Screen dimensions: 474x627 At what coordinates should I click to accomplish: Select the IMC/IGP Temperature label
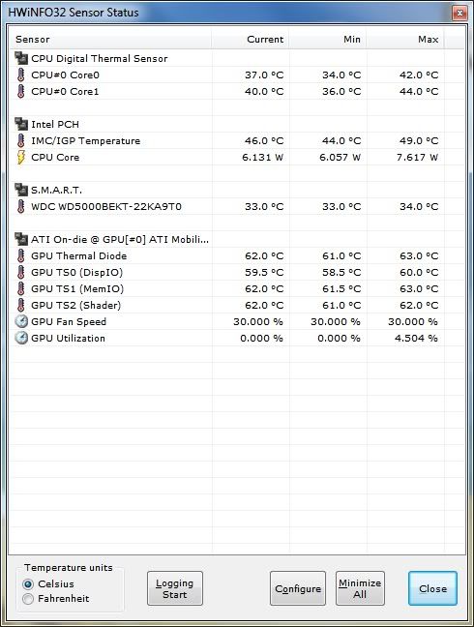click(85, 140)
